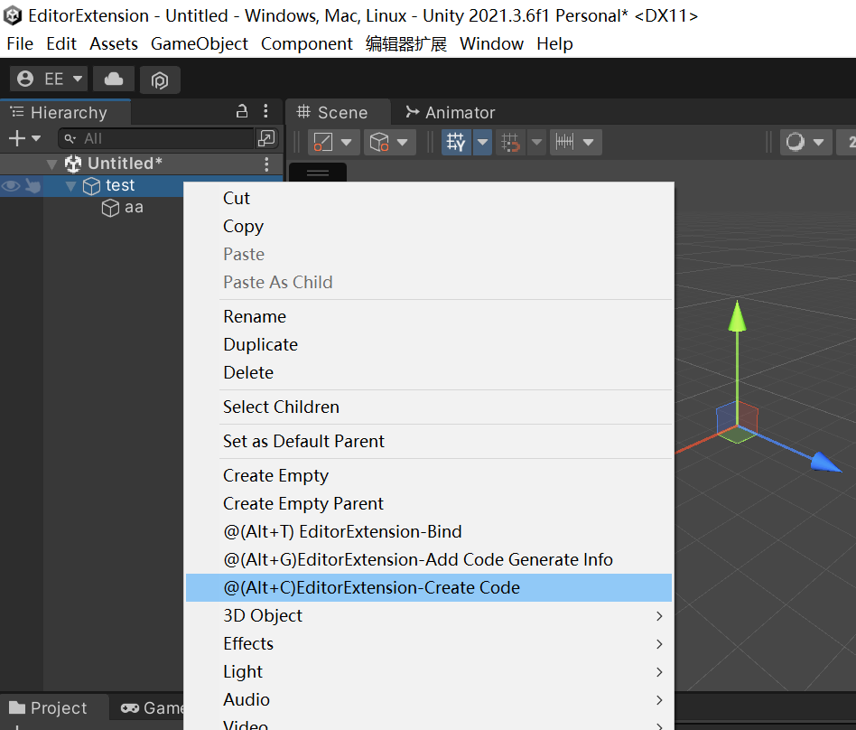The width and height of the screenshot is (856, 730).
Task: Click the shading mode draw icon
Action: [322, 142]
